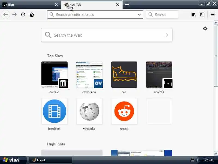Viewport: 218px width, 164px height.
Task: Open the second Highlights card thumbnail
Action: coord(142,153)
